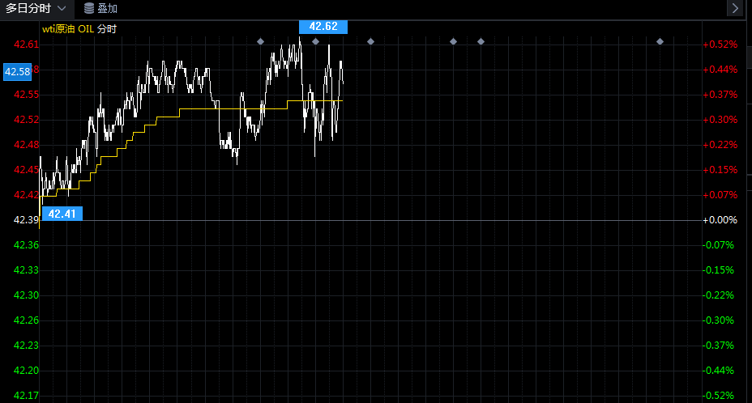Click the fifth diamond marker from the left
The width and height of the screenshot is (752, 403).
coord(481,42)
